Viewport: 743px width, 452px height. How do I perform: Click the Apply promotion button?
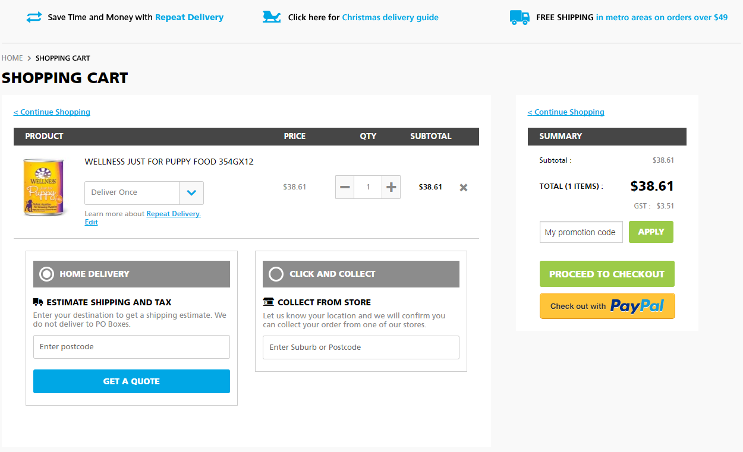pos(651,232)
